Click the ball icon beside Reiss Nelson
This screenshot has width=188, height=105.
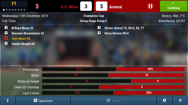(x=99, y=33)
